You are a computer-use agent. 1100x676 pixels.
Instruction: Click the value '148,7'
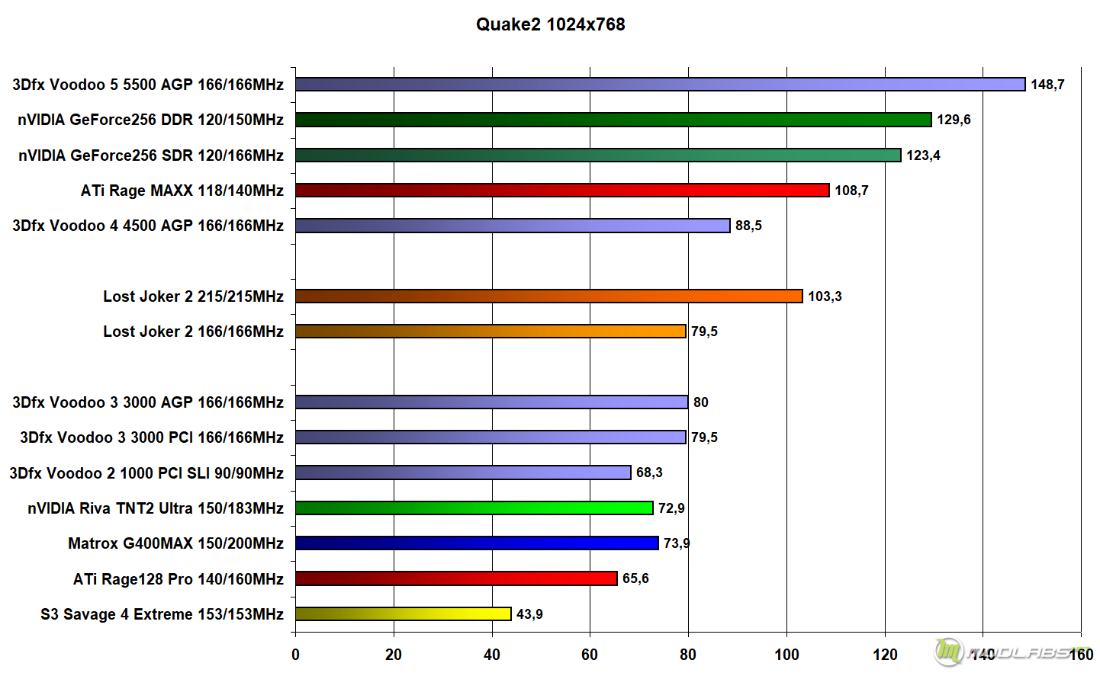pyautogui.click(x=1047, y=85)
